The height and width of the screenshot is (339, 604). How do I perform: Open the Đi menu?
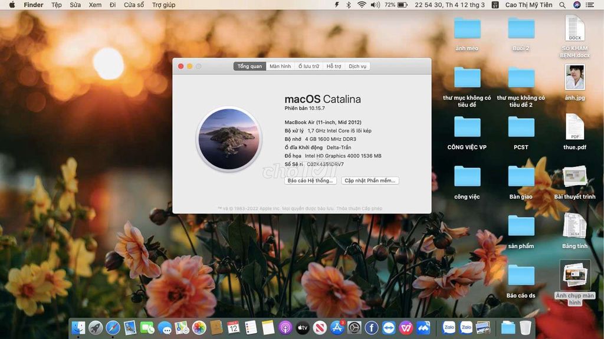tap(113, 5)
